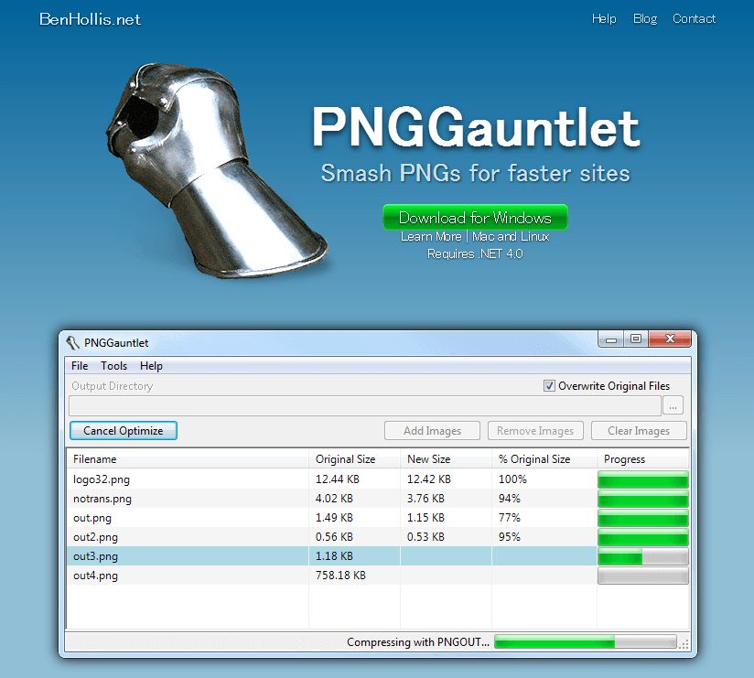Image resolution: width=754 pixels, height=678 pixels.
Task: Click the Download for Windows button
Action: 475,218
